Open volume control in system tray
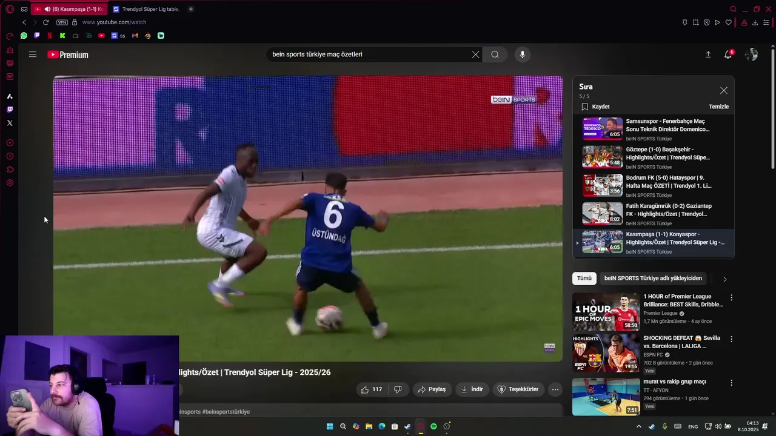 (x=718, y=426)
